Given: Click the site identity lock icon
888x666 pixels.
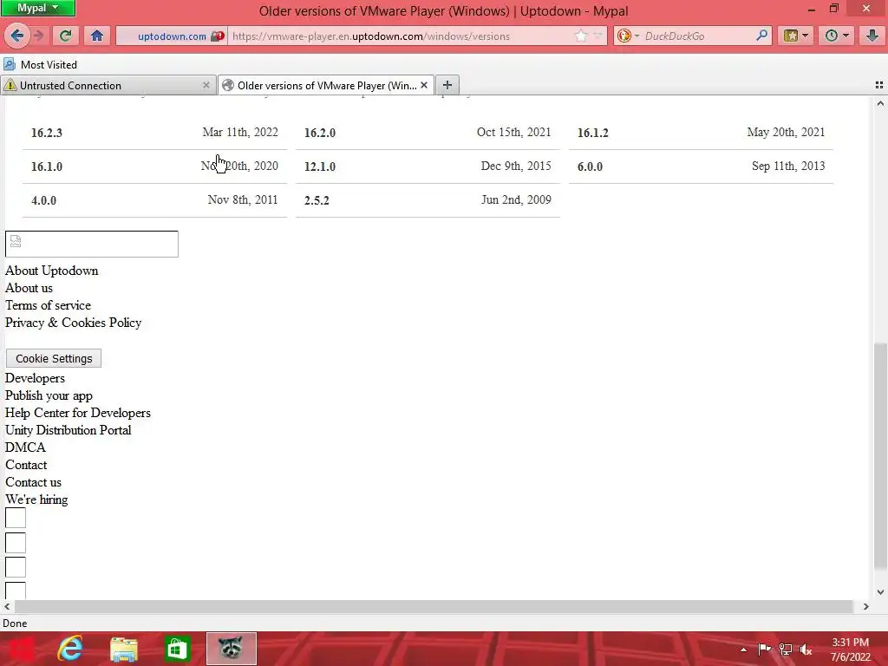Looking at the screenshot, I should click(218, 36).
